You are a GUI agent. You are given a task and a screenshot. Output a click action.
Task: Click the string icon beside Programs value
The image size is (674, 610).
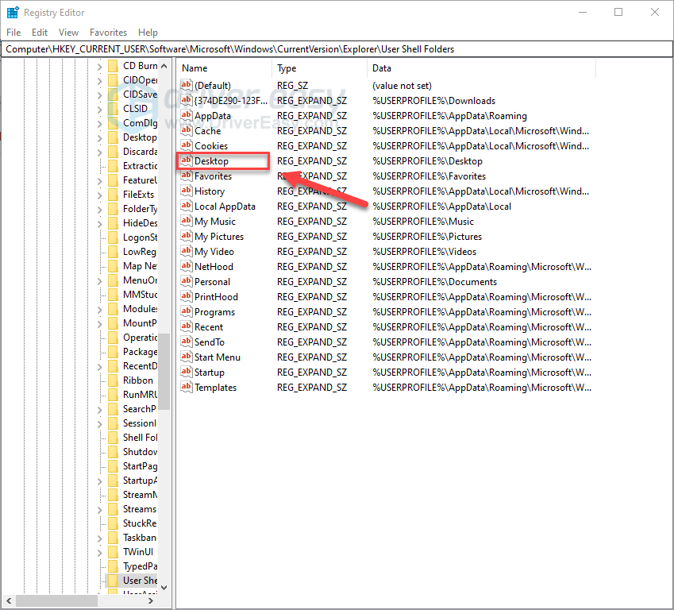pos(186,311)
